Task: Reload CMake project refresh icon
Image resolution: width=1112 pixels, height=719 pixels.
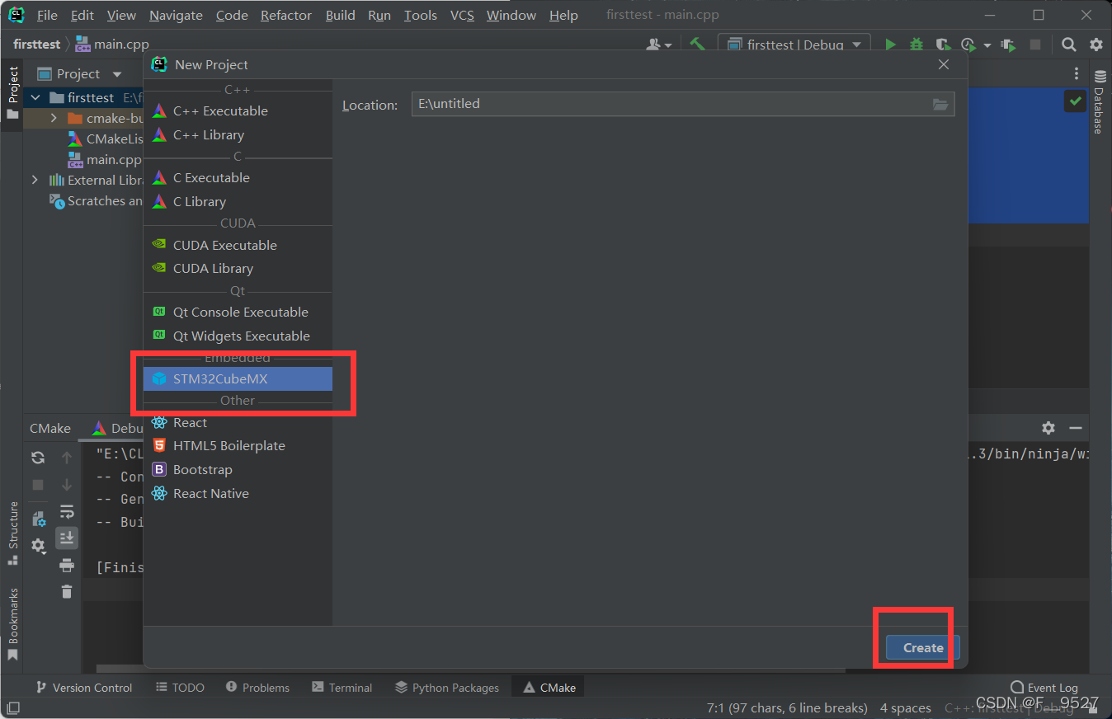Action: (38, 458)
